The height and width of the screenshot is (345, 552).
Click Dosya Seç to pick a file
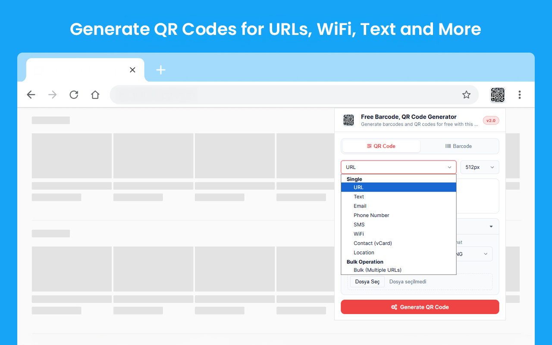[x=367, y=282]
